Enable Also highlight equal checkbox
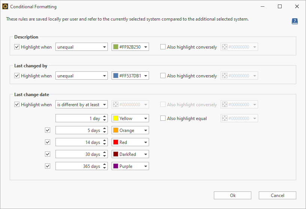The width and height of the screenshot is (306, 209). click(x=163, y=119)
